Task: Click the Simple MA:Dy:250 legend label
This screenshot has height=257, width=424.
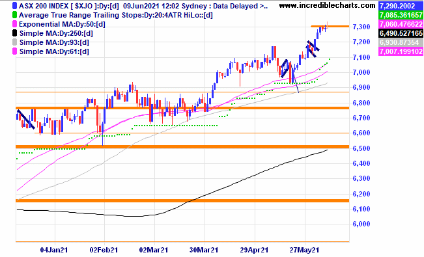Action: pyautogui.click(x=56, y=34)
